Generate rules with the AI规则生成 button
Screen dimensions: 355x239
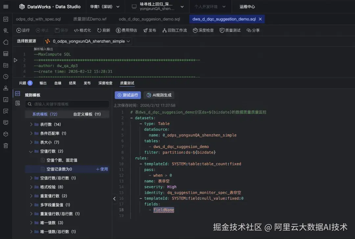(x=159, y=95)
